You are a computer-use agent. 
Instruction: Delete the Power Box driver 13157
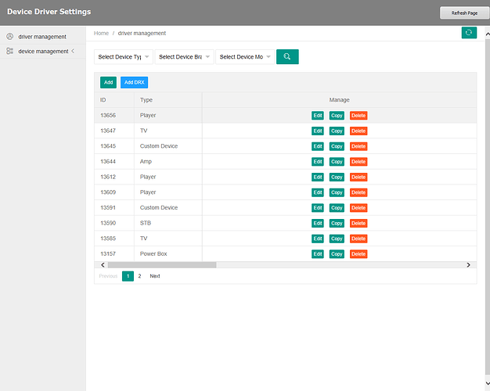tap(358, 254)
